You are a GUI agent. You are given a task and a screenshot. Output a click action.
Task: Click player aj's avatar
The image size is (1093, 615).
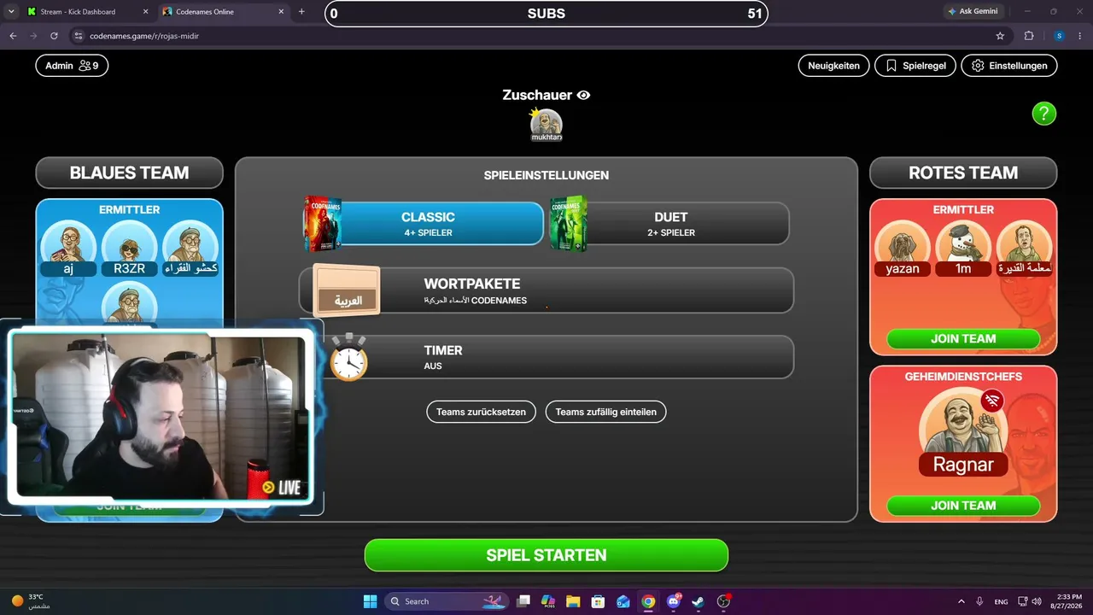(68, 248)
